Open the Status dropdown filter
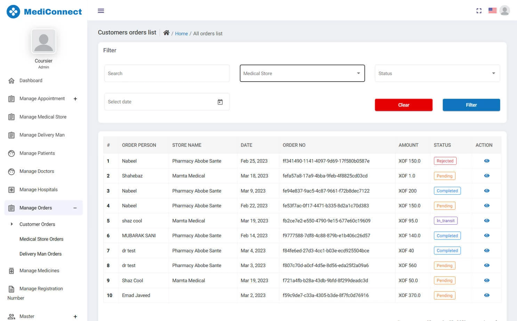 pyautogui.click(x=437, y=73)
